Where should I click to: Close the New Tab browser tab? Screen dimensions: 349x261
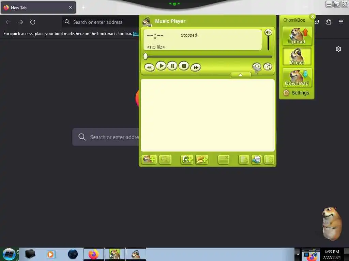click(x=70, y=7)
